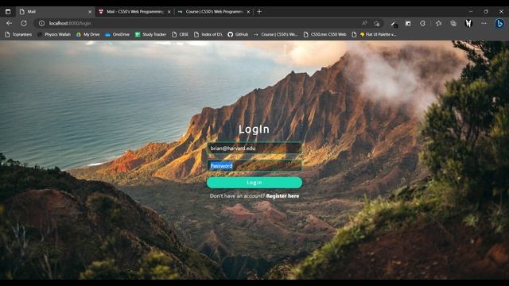
Task: Go back to the previous page
Action: [9, 23]
